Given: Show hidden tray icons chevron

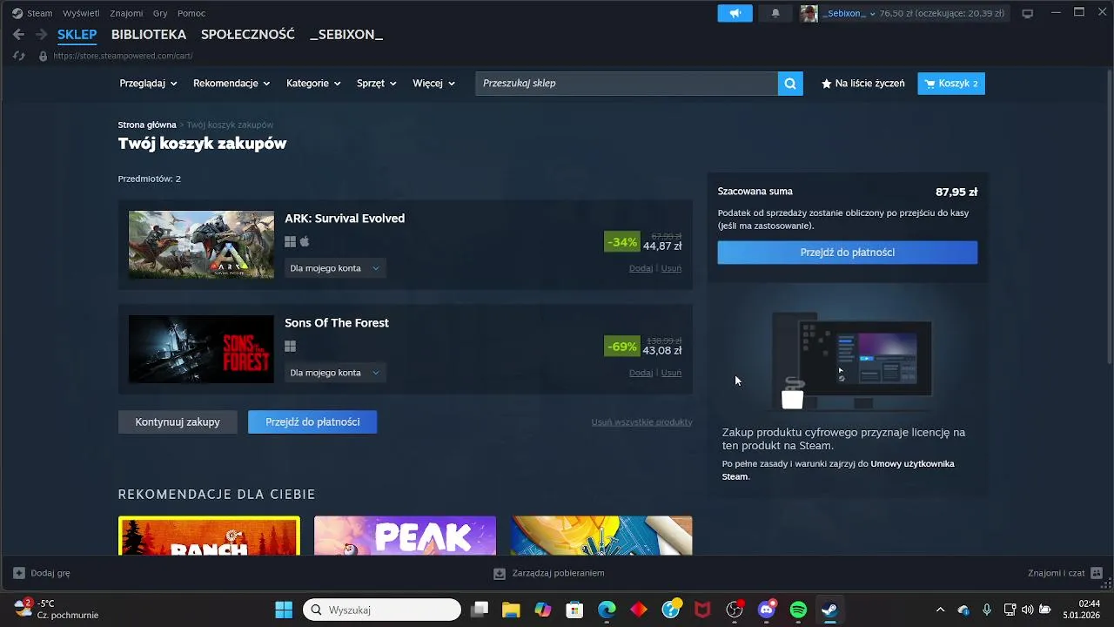Looking at the screenshot, I should [x=940, y=610].
